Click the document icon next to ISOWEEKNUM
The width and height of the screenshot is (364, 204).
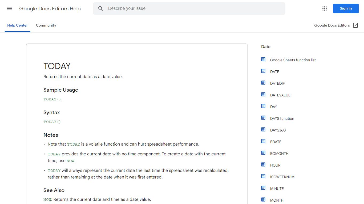click(x=263, y=176)
